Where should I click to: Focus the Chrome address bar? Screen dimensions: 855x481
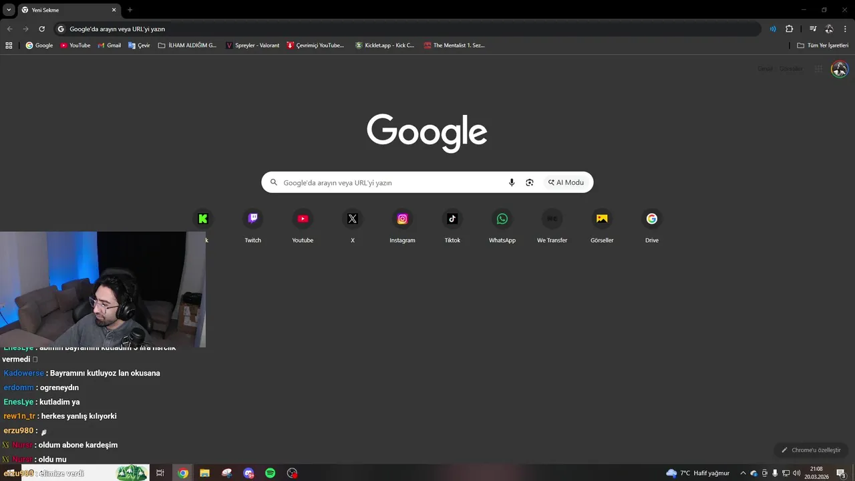[x=406, y=29]
